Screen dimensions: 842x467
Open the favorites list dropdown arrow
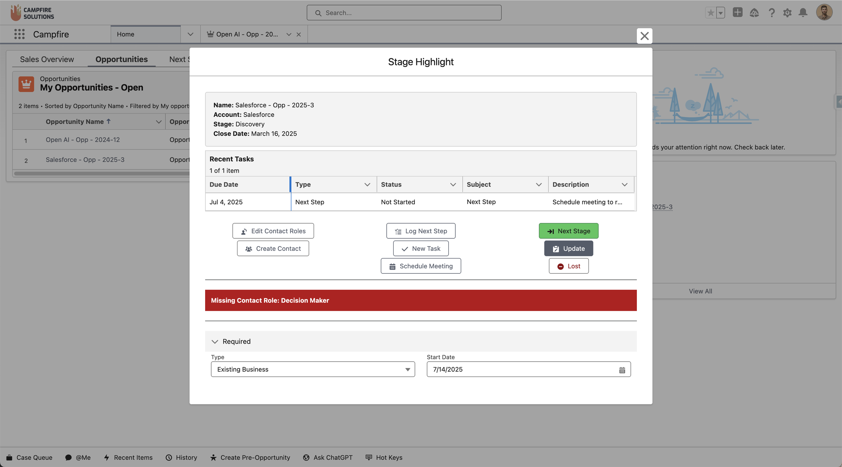(x=720, y=13)
